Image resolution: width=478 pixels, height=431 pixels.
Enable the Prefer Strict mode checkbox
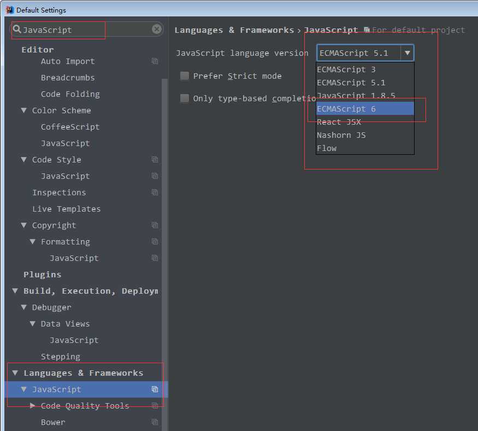[x=185, y=76]
